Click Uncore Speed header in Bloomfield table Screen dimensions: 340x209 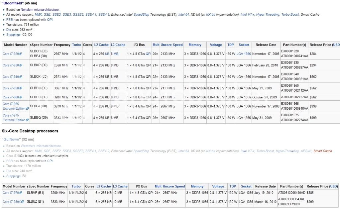(171, 45)
